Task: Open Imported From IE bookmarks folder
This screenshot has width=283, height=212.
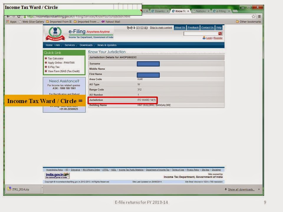Action: [59, 21]
